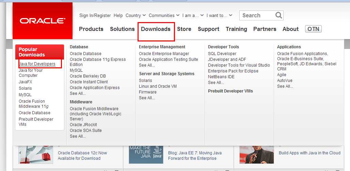Open SQL Developer link
This screenshot has width=350, height=171.
(x=222, y=54)
